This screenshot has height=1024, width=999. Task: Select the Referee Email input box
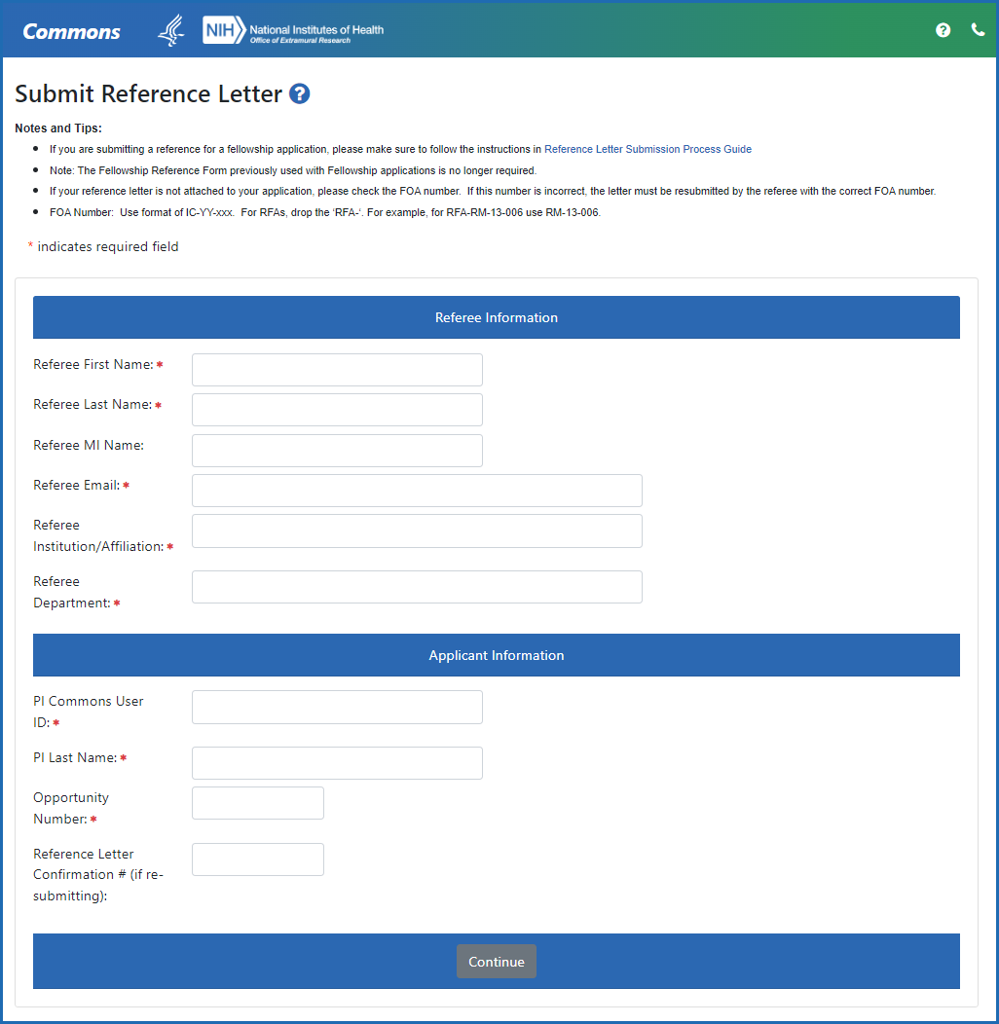click(x=417, y=491)
